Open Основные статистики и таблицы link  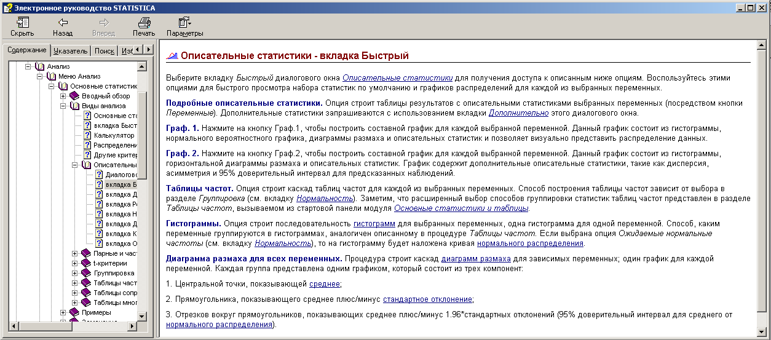(462, 208)
